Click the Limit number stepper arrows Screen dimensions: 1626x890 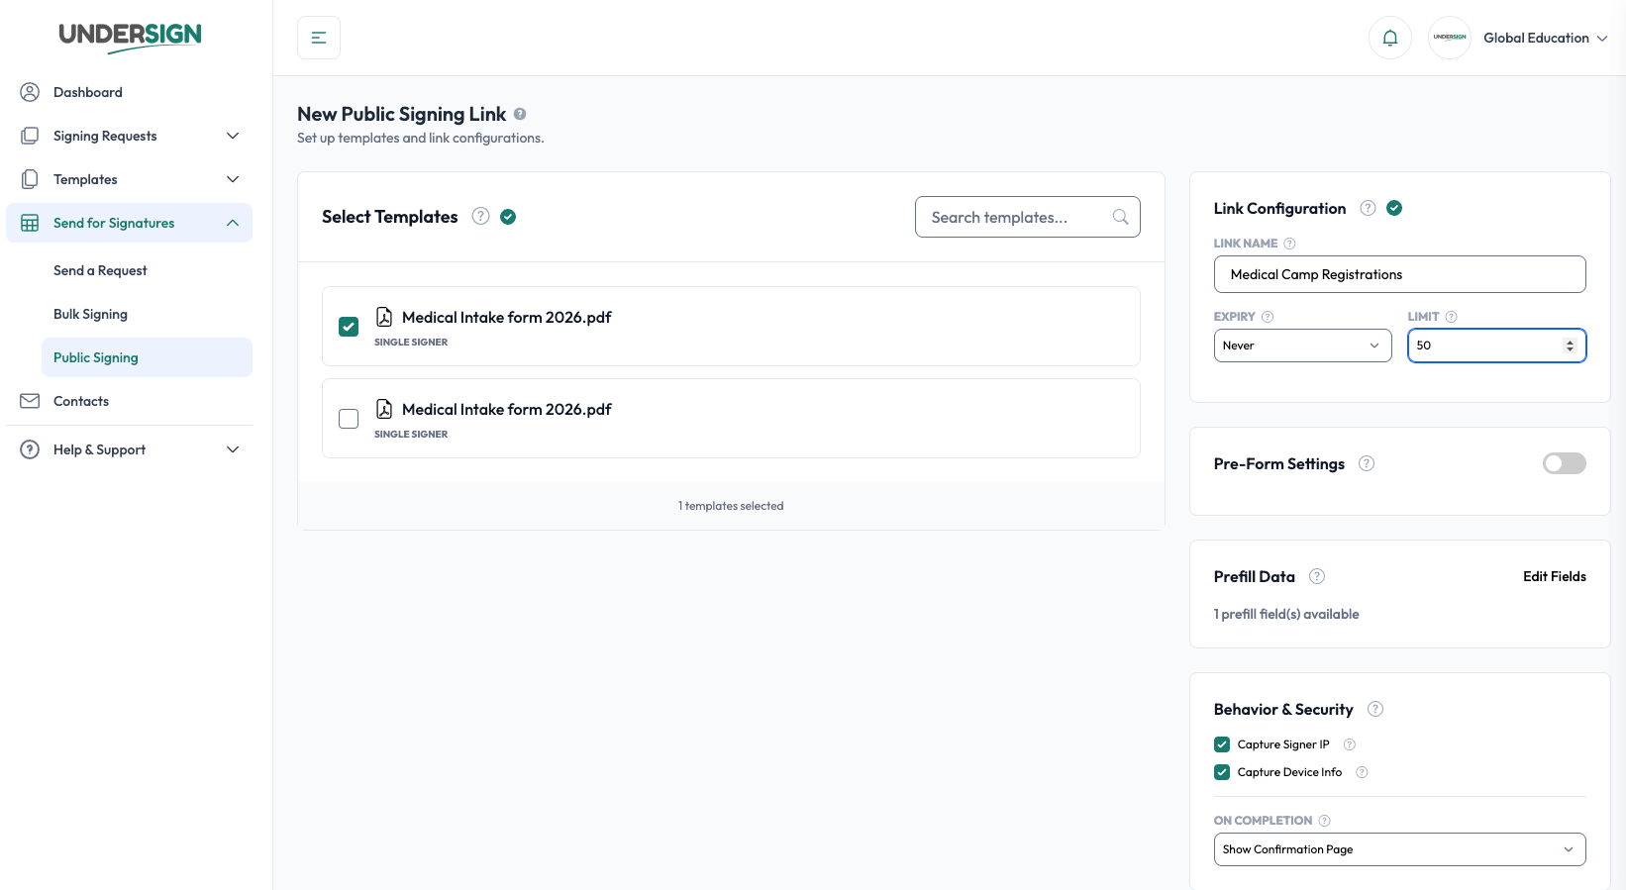coord(1570,346)
